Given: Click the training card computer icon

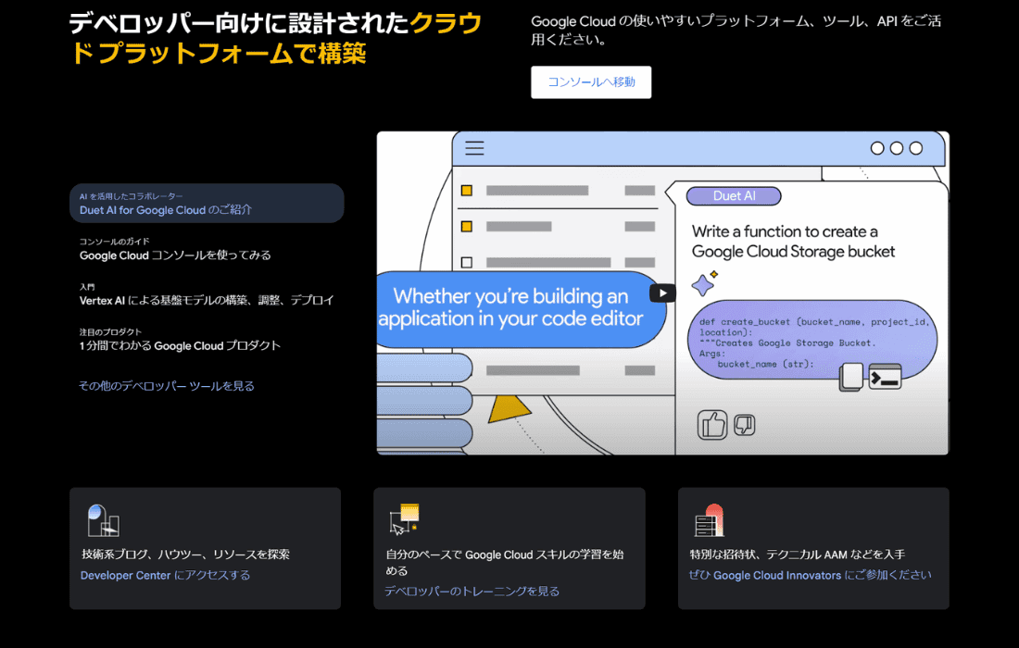Looking at the screenshot, I should tap(404, 519).
